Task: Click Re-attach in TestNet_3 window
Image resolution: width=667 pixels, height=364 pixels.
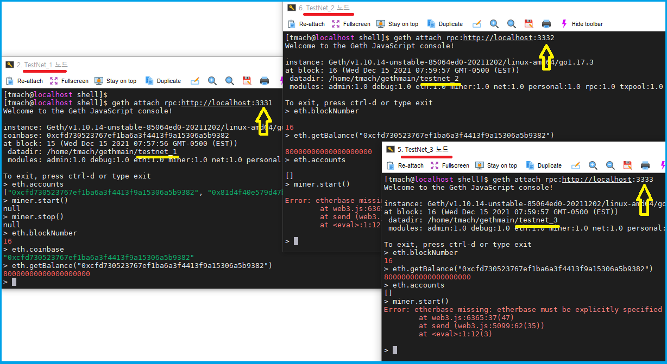Action: [x=405, y=165]
